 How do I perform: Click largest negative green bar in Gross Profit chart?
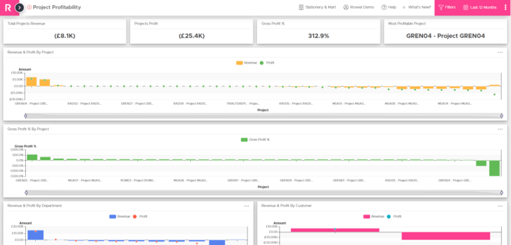494,168
